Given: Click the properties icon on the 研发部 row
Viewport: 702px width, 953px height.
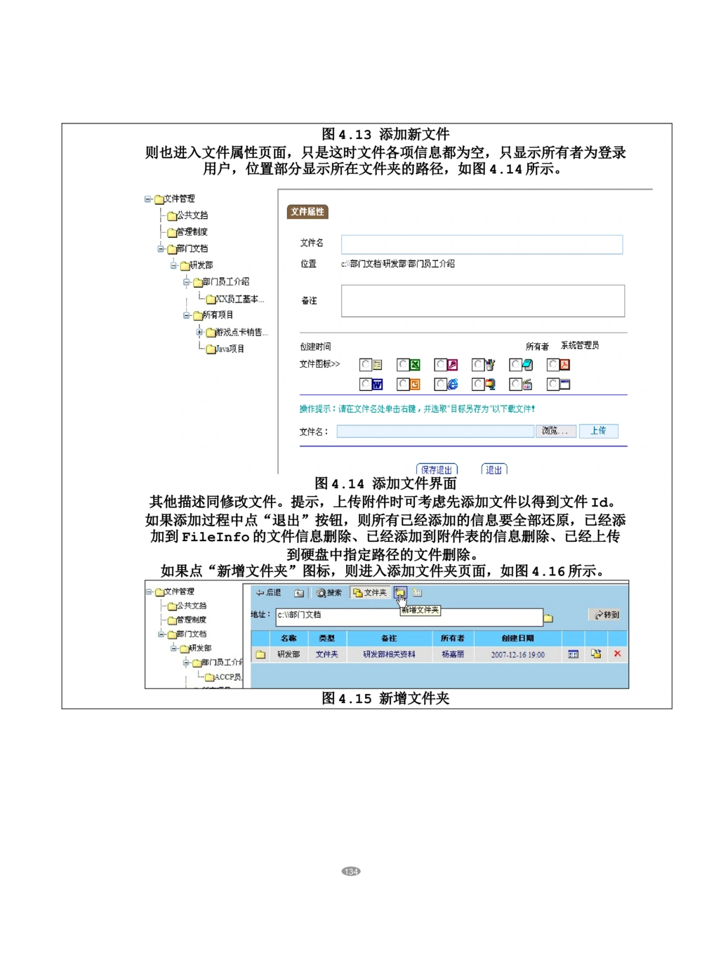Looking at the screenshot, I should pos(573,653).
